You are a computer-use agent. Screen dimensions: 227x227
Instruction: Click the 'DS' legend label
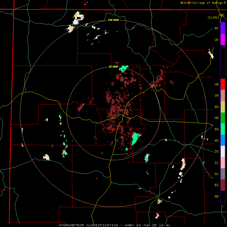pyautogui.click(x=216, y=152)
